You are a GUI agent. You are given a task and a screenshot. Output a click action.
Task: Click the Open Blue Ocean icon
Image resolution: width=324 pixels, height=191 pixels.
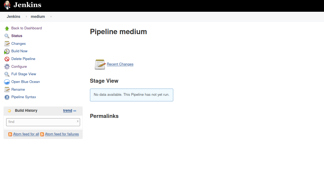pyautogui.click(x=7, y=82)
